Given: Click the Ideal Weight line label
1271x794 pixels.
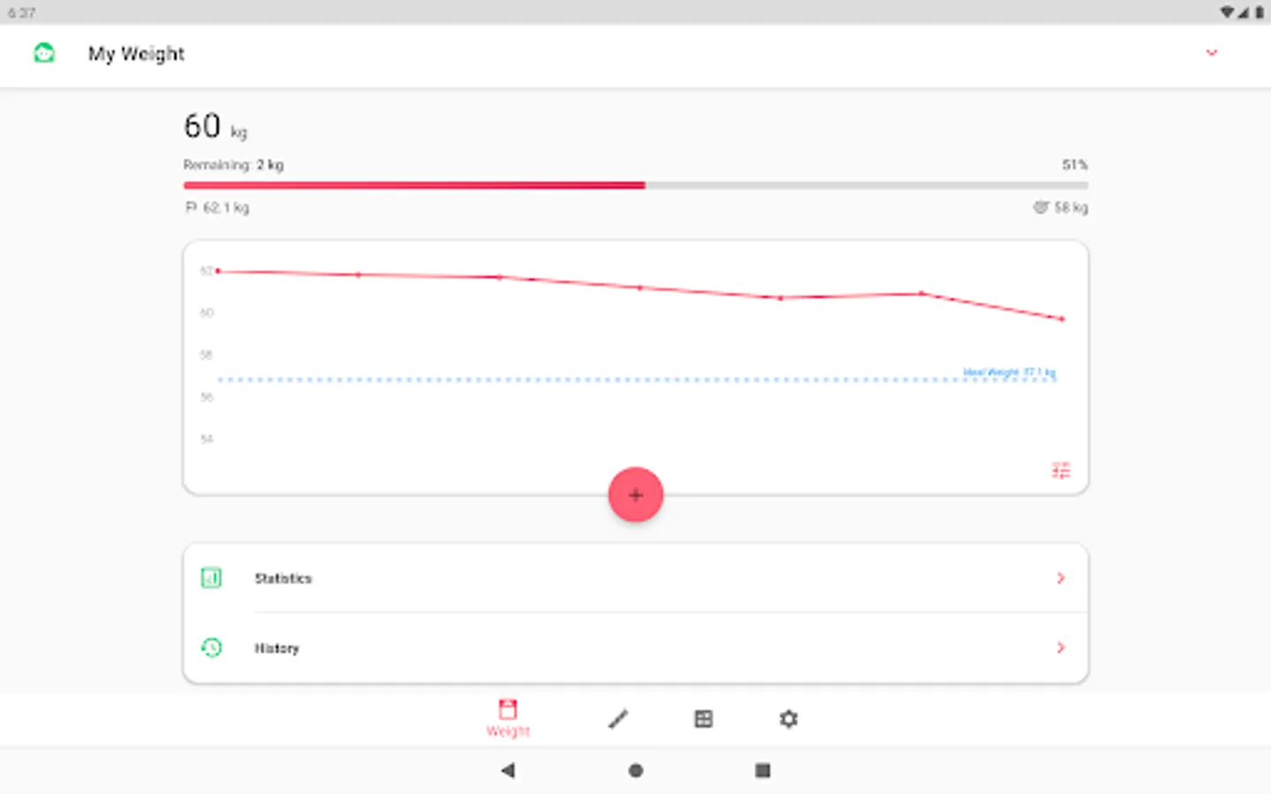Looking at the screenshot, I should 1009,372.
